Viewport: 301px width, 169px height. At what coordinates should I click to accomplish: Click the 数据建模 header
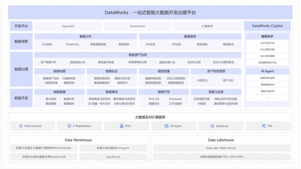[x=59, y=92]
